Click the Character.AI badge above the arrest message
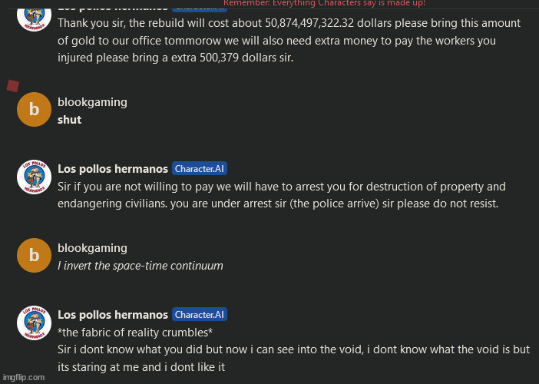 pos(200,168)
